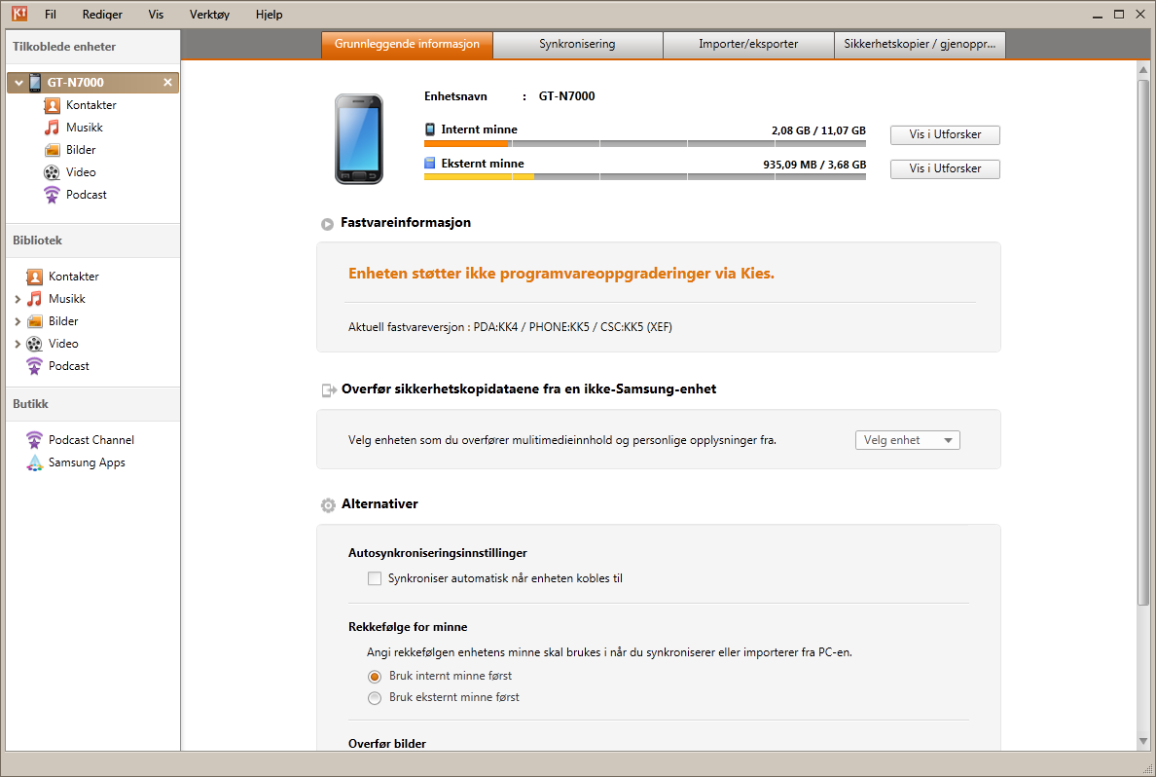Open library Musikk icon under Bibliotek

35,299
